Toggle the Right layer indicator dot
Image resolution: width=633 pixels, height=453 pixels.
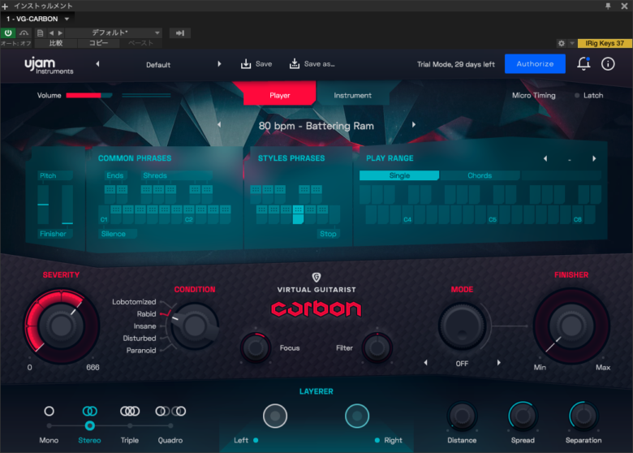[x=377, y=440]
